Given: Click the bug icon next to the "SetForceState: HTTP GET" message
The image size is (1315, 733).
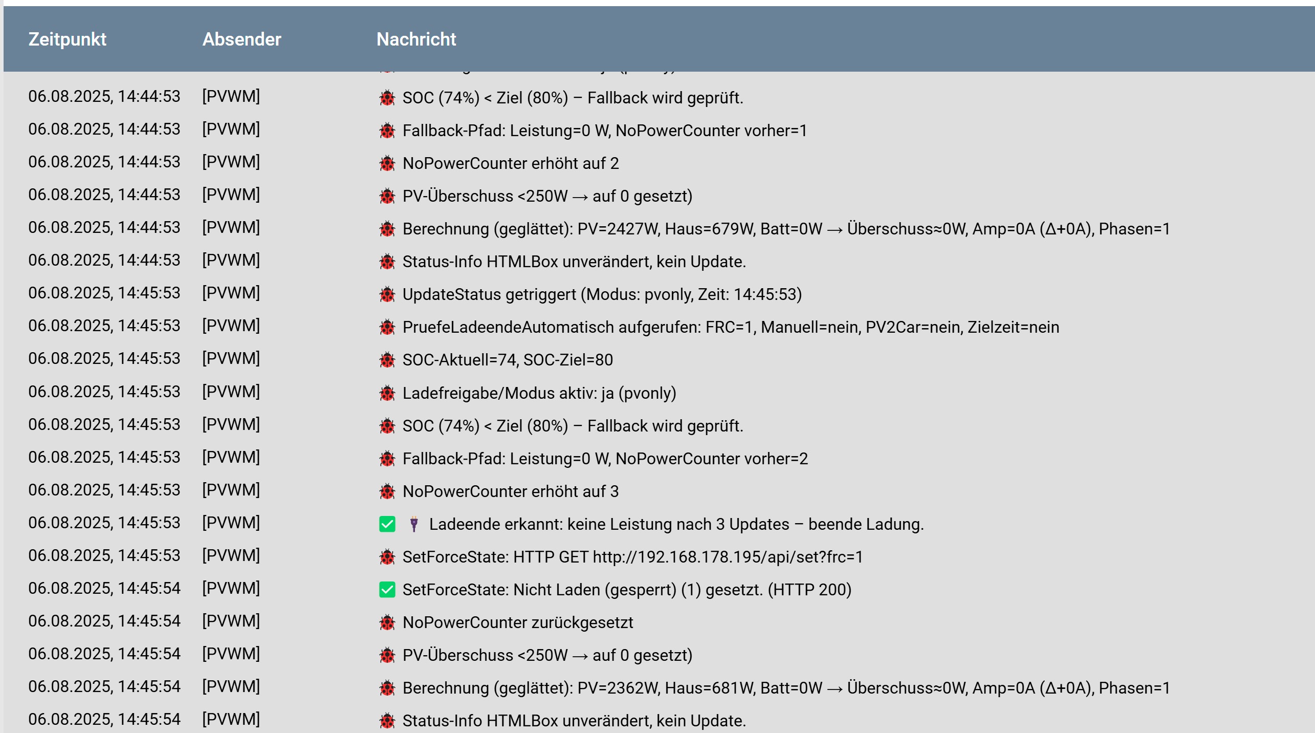Looking at the screenshot, I should point(387,557).
